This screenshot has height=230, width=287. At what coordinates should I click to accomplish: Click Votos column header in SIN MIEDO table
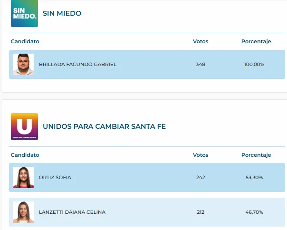(201, 41)
